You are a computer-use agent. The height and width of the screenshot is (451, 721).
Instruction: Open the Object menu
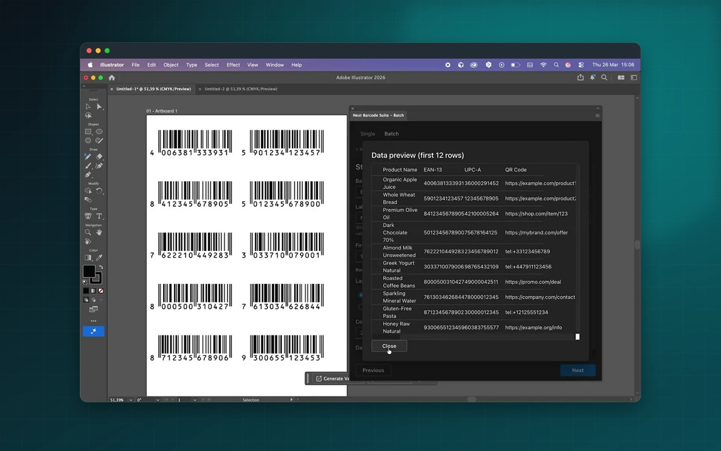point(171,65)
